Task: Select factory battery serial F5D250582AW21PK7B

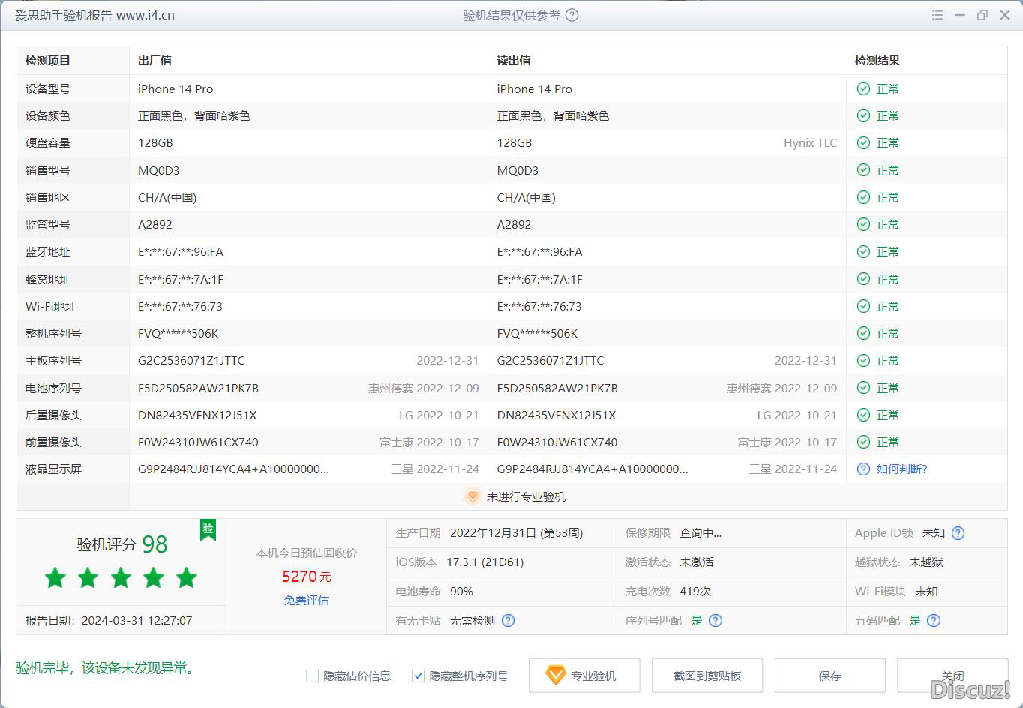Action: click(198, 388)
